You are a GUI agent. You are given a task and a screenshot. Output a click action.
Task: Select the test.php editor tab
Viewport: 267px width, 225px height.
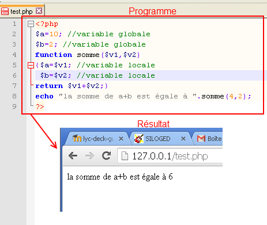click(x=22, y=12)
